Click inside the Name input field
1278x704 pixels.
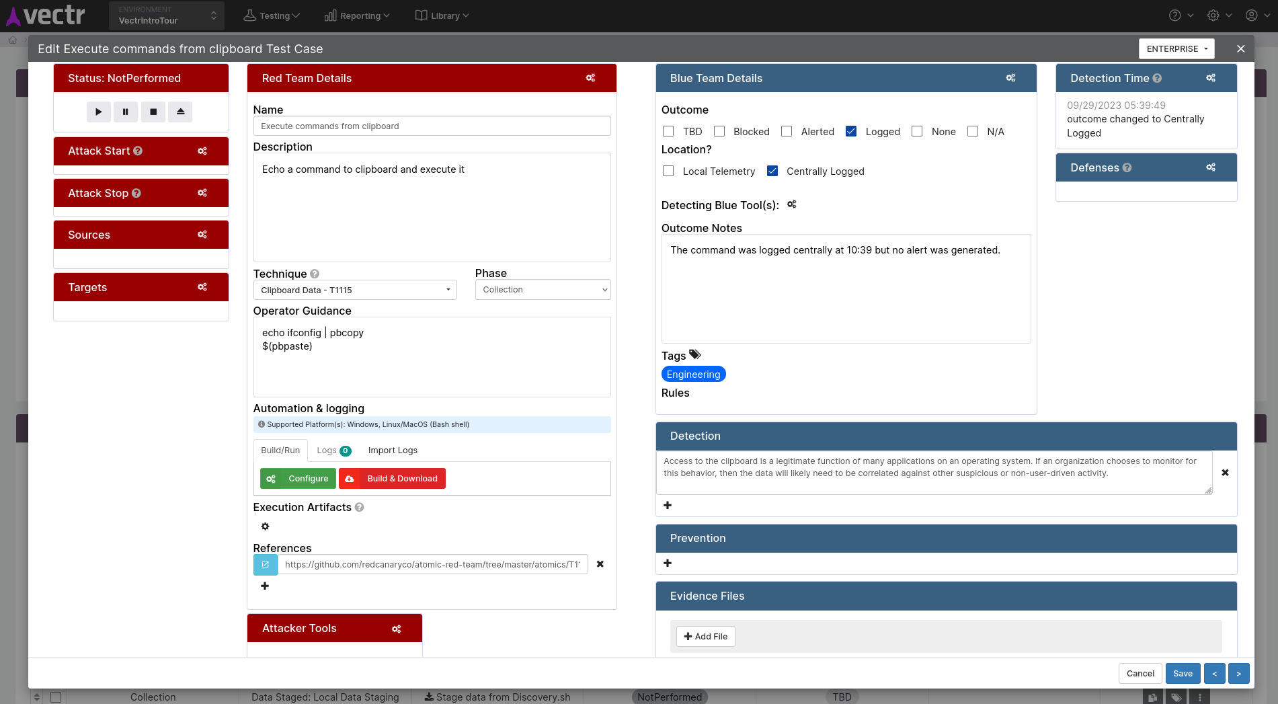[x=432, y=126]
